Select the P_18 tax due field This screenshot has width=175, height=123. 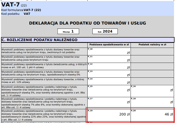pyautogui.click(x=152, y=103)
